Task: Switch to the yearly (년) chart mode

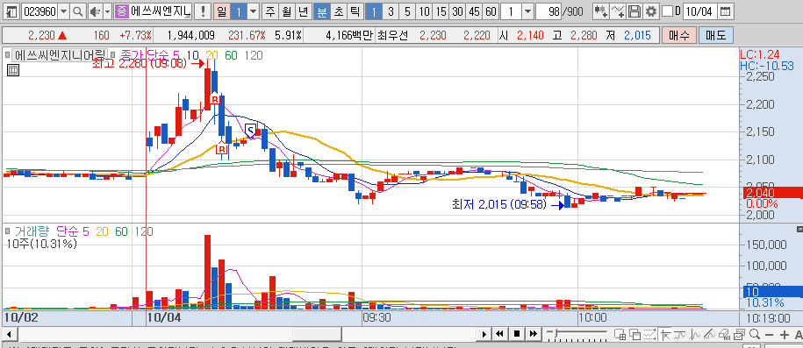Action: point(304,11)
